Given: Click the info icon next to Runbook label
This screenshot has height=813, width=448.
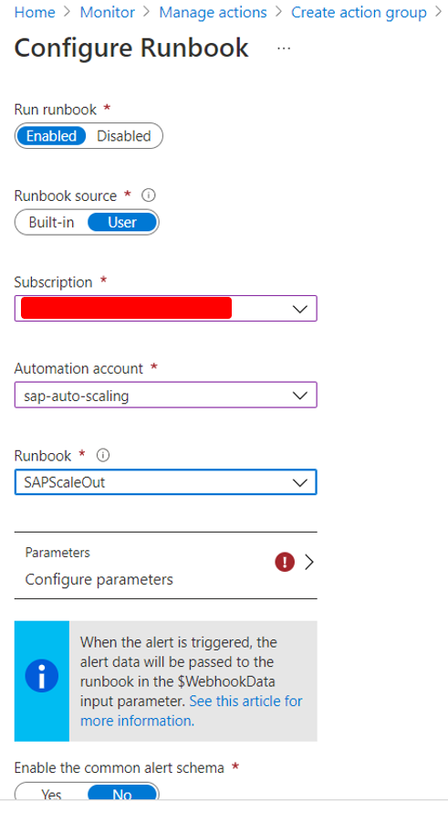Looking at the screenshot, I should tap(103, 455).
